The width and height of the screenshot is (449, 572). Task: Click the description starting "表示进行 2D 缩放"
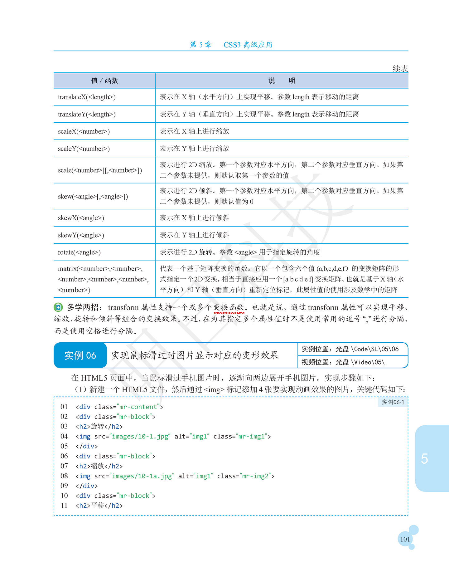282,170
